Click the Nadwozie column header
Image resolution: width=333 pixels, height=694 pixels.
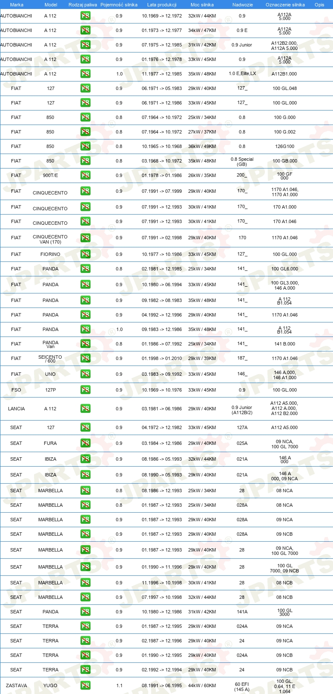242,5
